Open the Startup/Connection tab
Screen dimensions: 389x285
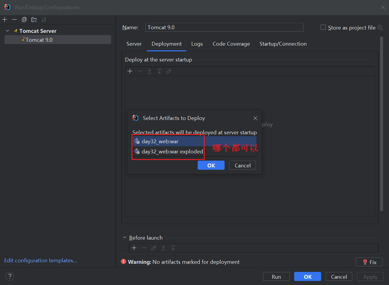pyautogui.click(x=283, y=44)
